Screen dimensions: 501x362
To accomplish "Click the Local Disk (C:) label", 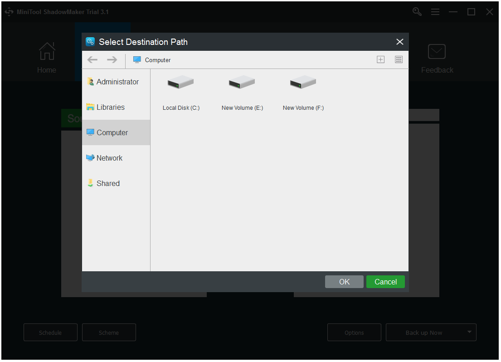I will tap(181, 108).
